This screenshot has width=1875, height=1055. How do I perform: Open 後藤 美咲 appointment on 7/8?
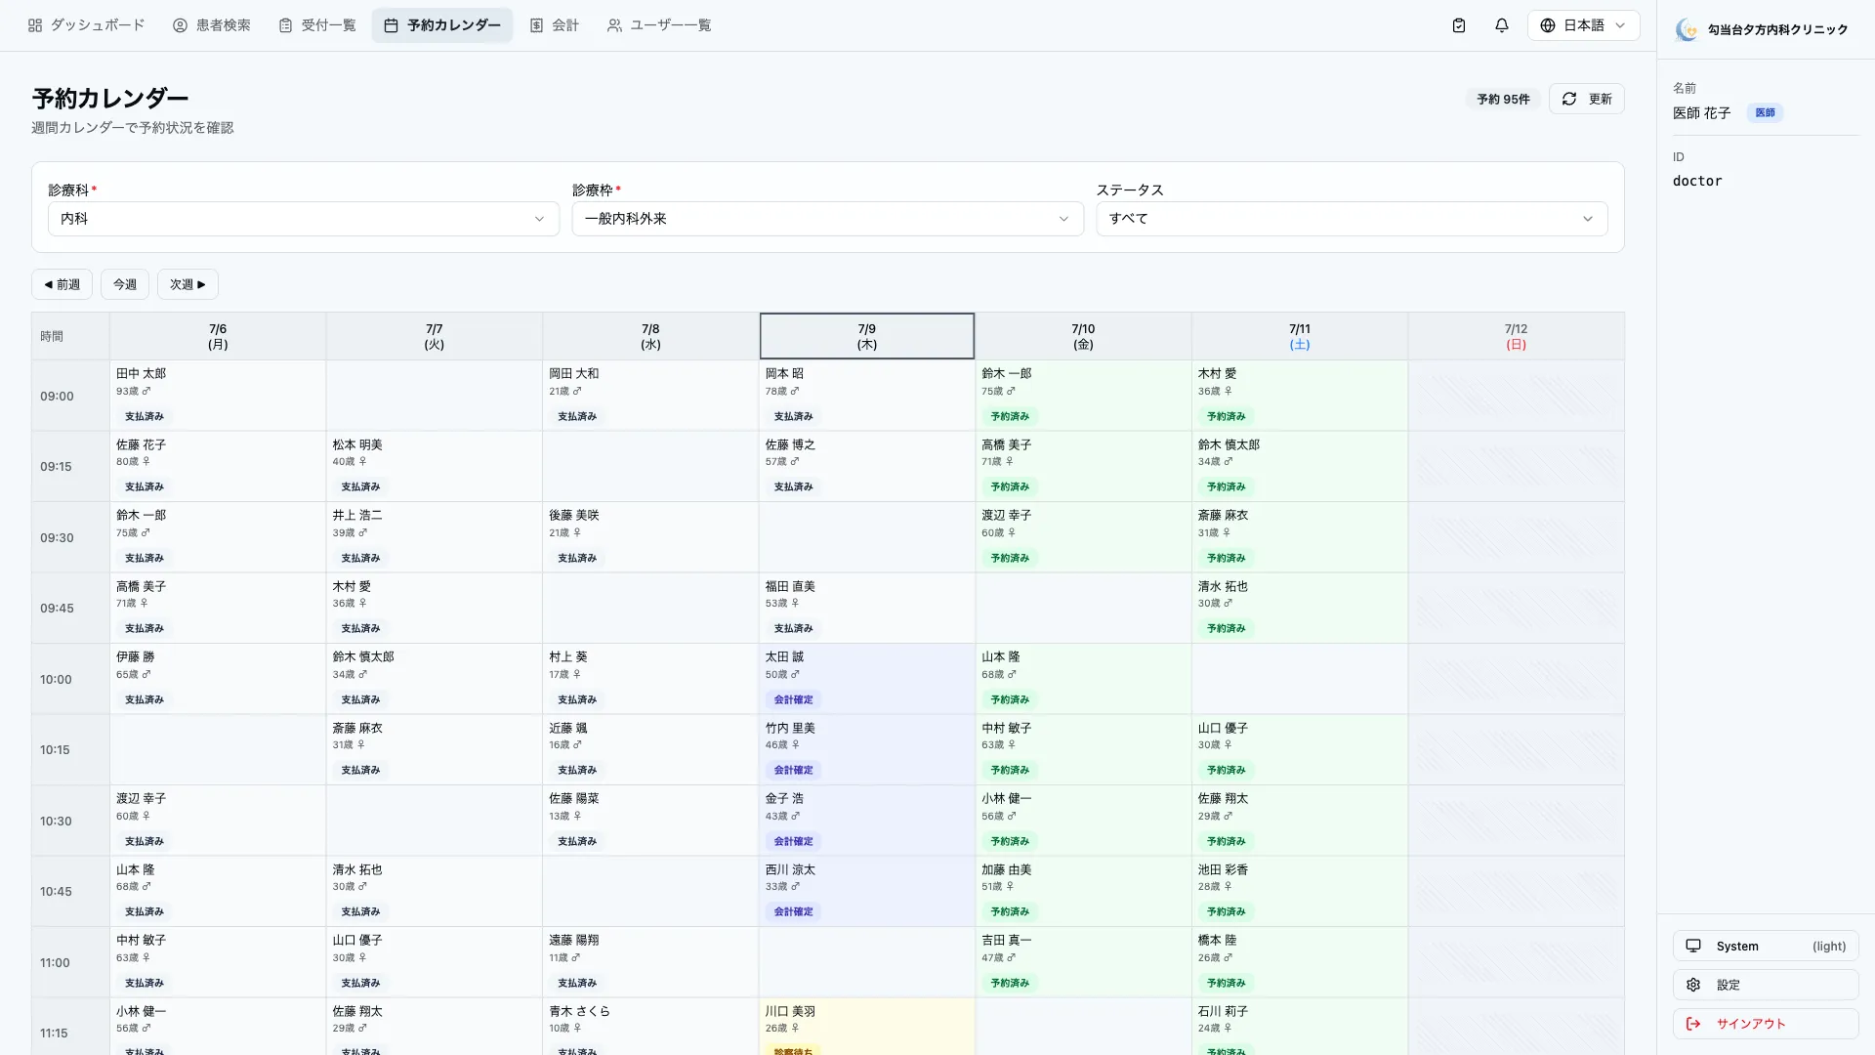tap(650, 537)
